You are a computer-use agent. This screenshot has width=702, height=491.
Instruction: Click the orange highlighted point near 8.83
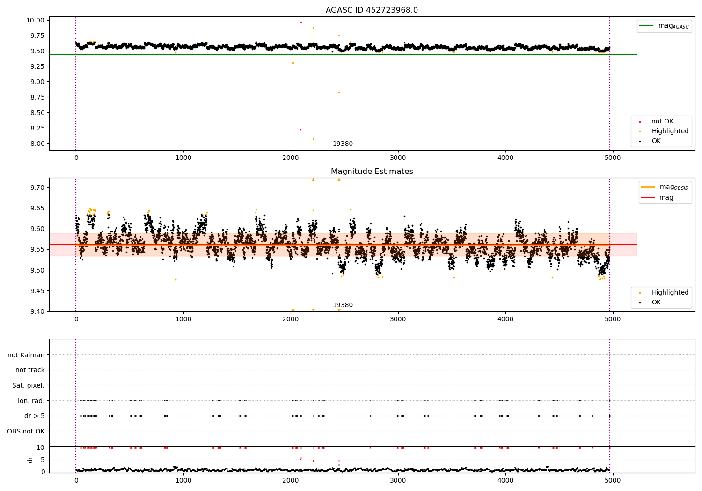point(339,92)
